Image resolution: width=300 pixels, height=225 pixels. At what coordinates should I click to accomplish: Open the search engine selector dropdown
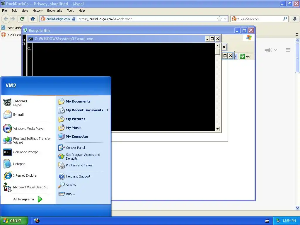point(235,19)
